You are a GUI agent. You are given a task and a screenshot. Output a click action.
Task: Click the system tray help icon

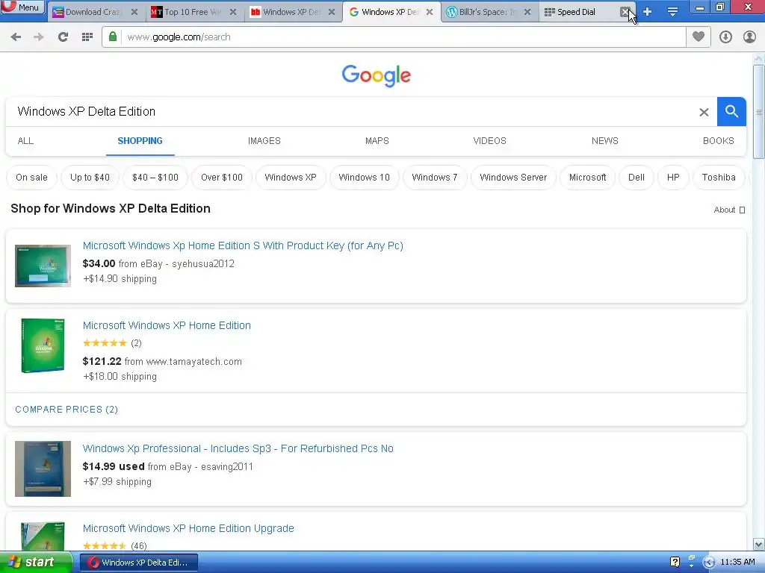(675, 563)
